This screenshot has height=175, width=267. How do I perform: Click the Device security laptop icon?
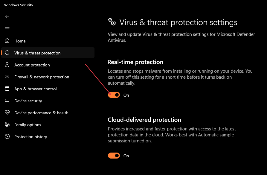[7, 101]
